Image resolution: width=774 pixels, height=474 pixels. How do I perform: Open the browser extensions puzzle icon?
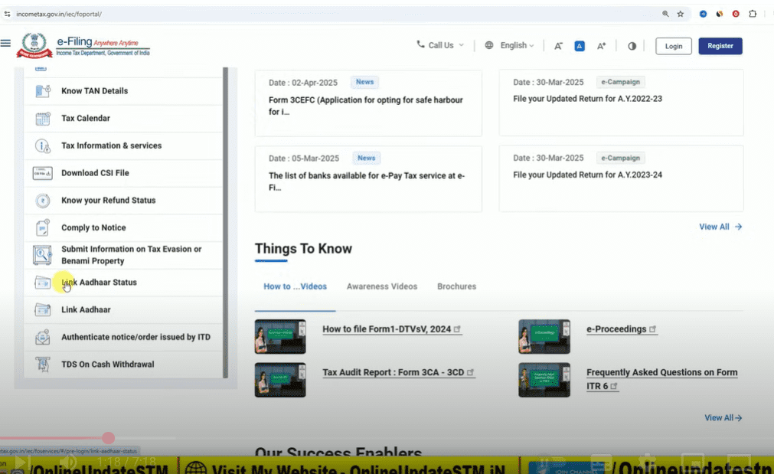753,14
